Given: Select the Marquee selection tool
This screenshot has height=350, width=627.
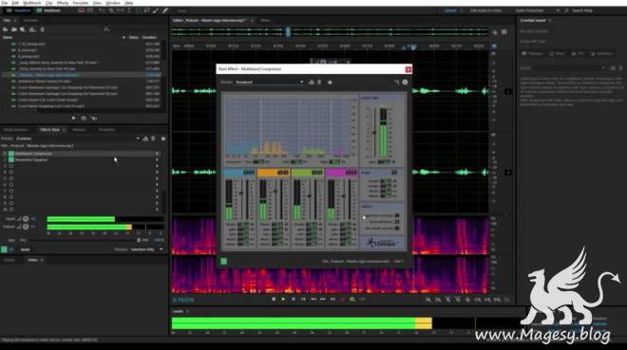Looking at the screenshot, I should click(139, 10).
